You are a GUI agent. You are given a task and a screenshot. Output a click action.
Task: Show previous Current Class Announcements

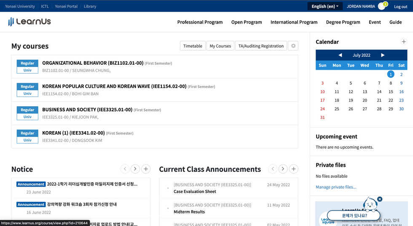(x=273, y=169)
